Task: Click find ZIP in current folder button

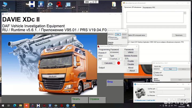Action: (137, 35)
